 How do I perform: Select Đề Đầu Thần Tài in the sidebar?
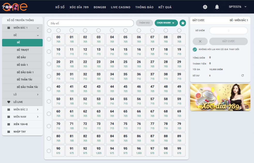[x=22, y=87]
